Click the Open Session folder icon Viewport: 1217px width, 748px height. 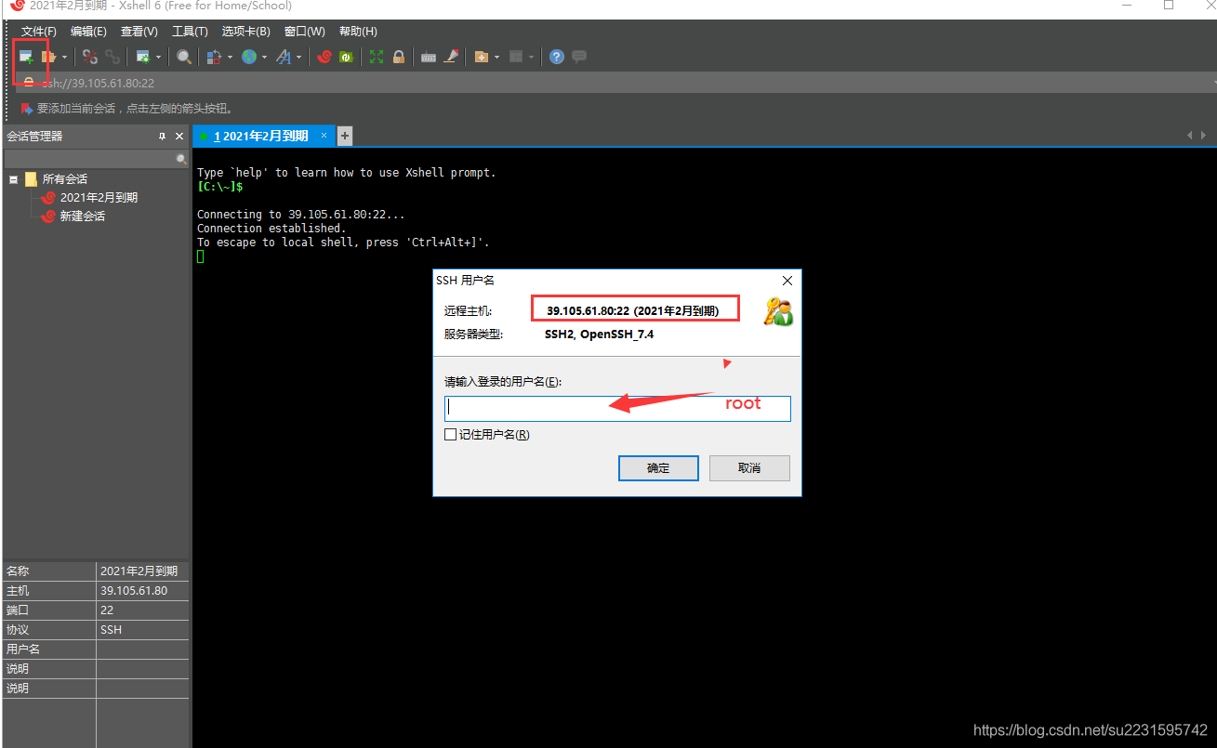click(48, 57)
